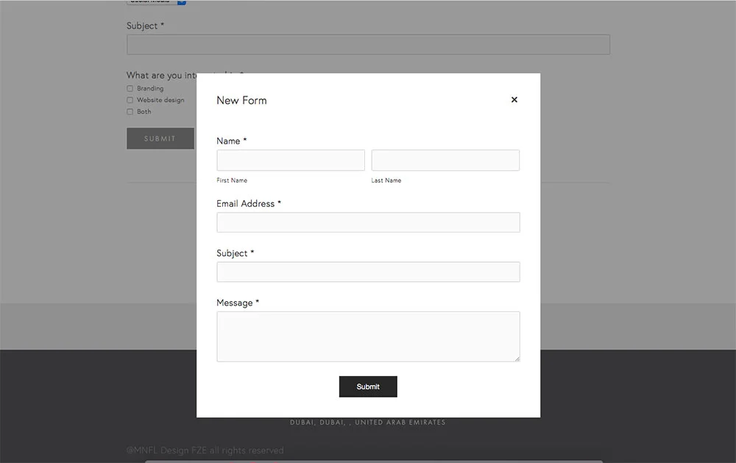
Task: Click the '@MNFL Design FZE all rights reserved' text
Action: [205, 450]
